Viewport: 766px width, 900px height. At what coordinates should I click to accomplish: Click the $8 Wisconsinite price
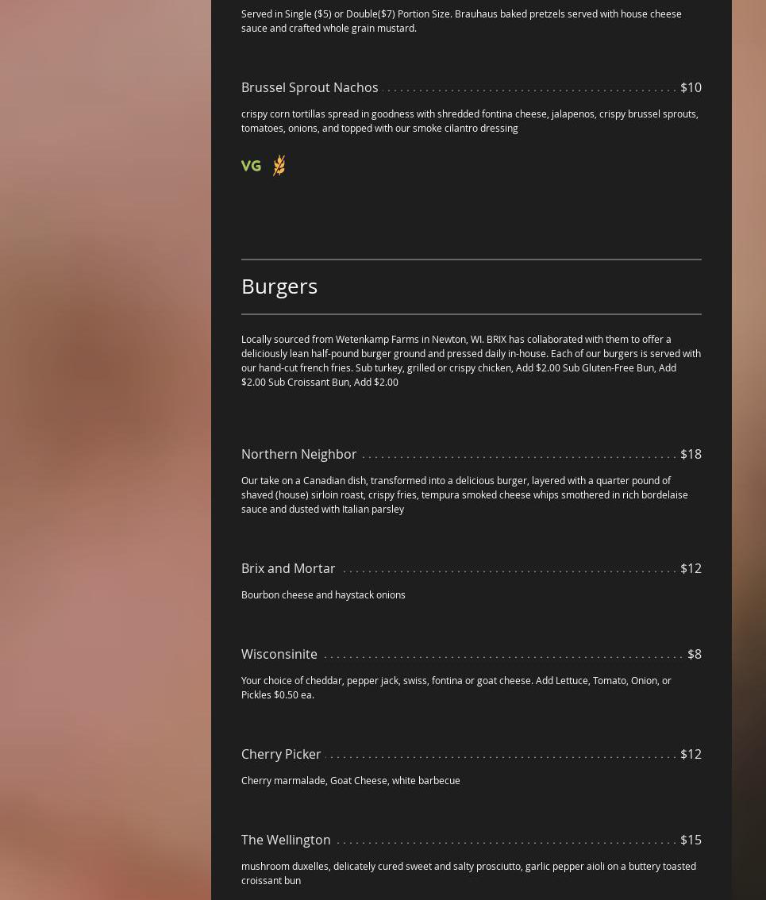(695, 654)
